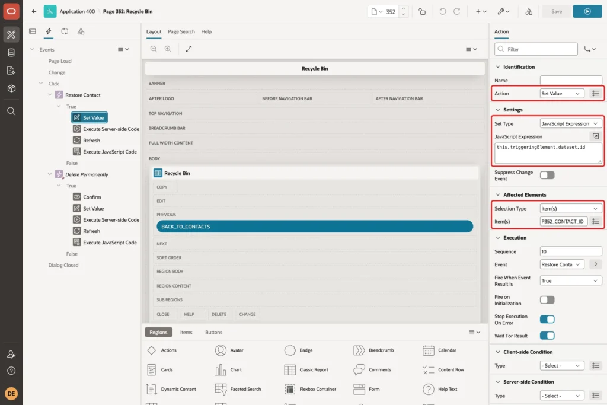Select the BACK_TO_CONTACTS button in the layout
The image size is (607, 405).
tap(315, 227)
